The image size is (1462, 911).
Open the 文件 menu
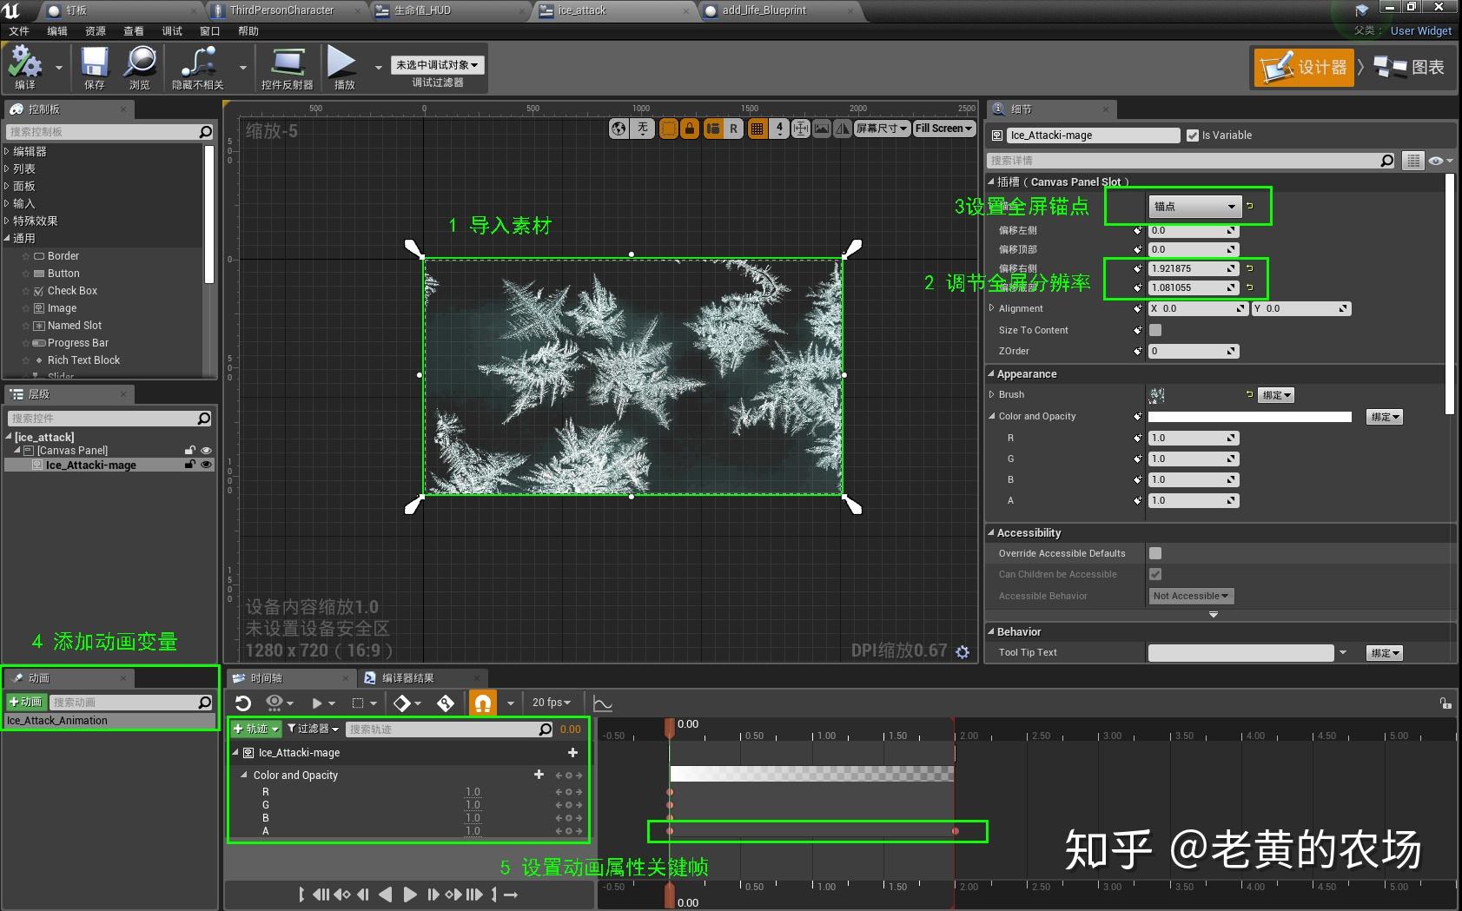[21, 30]
